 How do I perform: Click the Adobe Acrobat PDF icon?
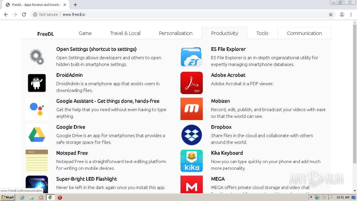[x=192, y=83]
